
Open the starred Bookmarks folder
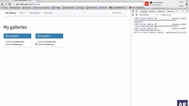tap(15, 8)
